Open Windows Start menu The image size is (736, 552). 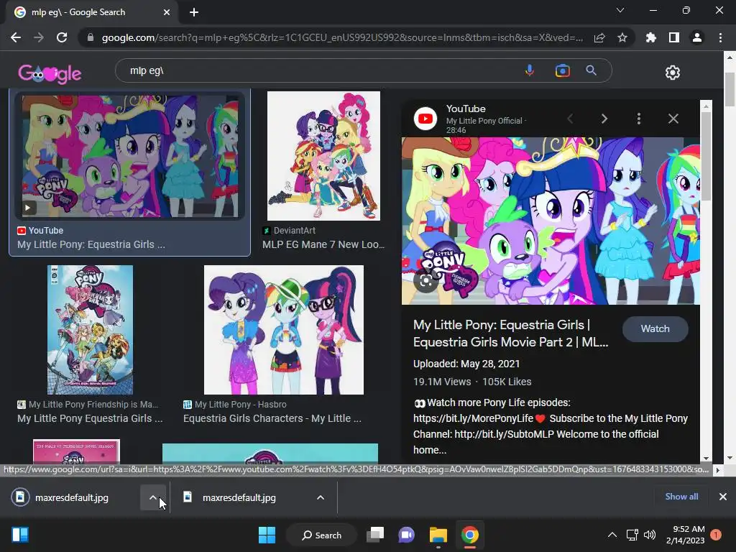click(x=267, y=535)
